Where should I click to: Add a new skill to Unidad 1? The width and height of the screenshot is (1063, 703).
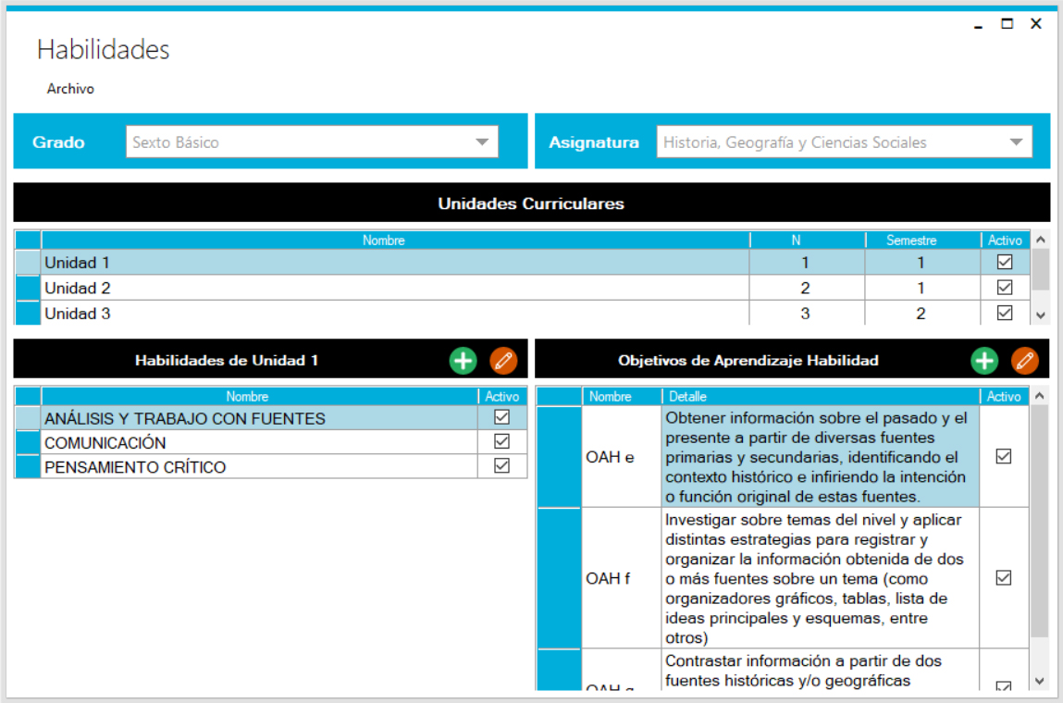click(463, 361)
